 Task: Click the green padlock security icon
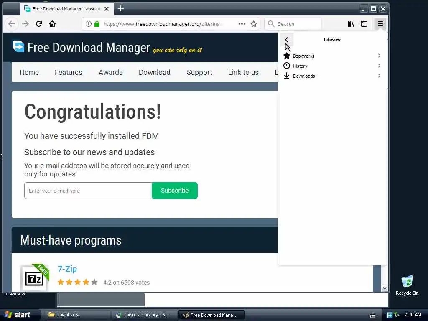(97, 24)
